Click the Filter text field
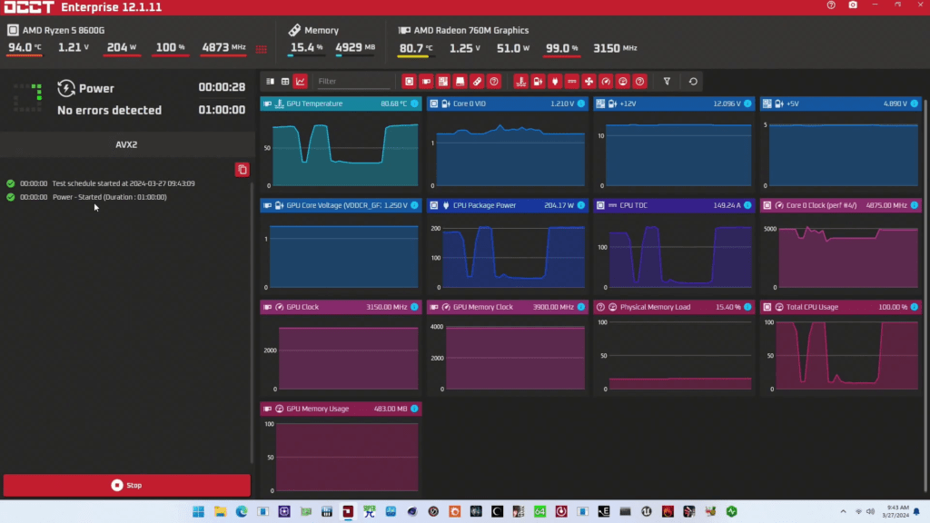The height and width of the screenshot is (523, 930). (x=353, y=81)
